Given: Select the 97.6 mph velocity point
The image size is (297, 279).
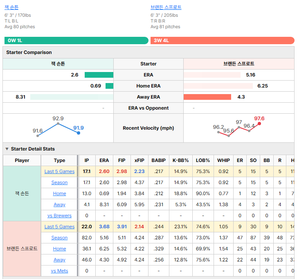Looking at the screenshot, I should [259, 124].
